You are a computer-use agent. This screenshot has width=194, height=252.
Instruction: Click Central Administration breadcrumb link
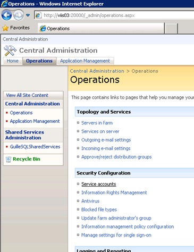pos(97,71)
